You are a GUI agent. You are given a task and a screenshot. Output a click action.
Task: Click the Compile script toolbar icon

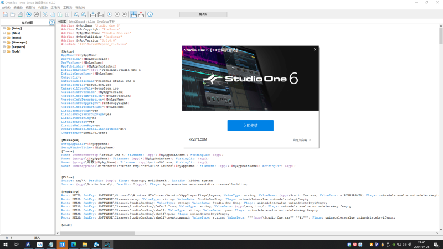click(93, 14)
